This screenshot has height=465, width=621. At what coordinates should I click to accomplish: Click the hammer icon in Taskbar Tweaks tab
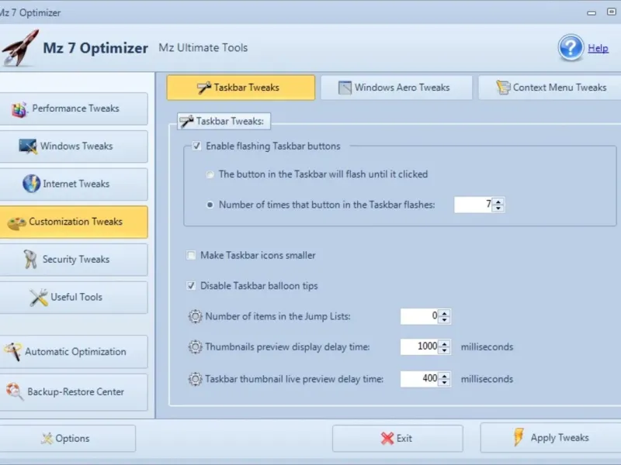click(204, 88)
